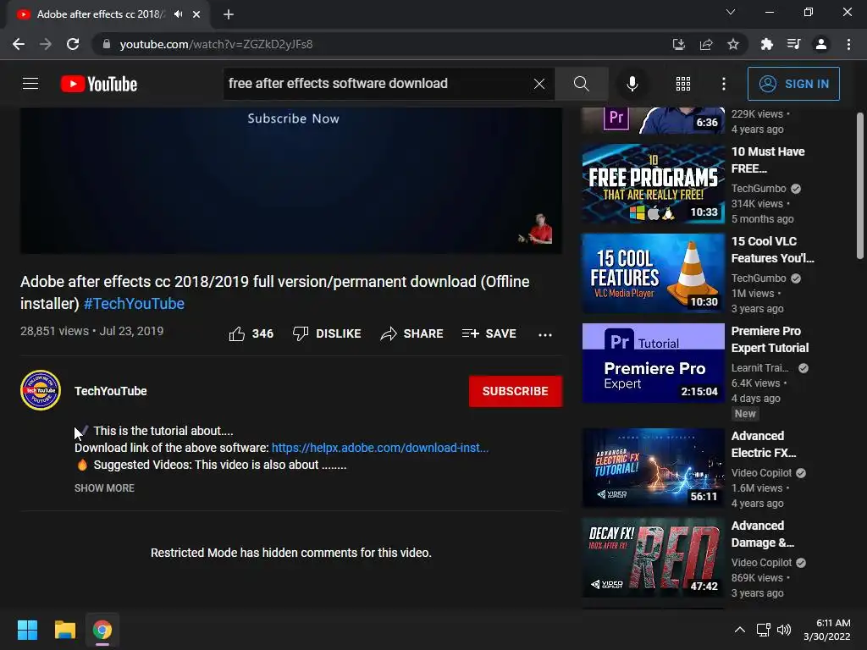Viewport: 867px width, 650px height.
Task: Open Chrome three-dot main menu
Action: coord(848,44)
